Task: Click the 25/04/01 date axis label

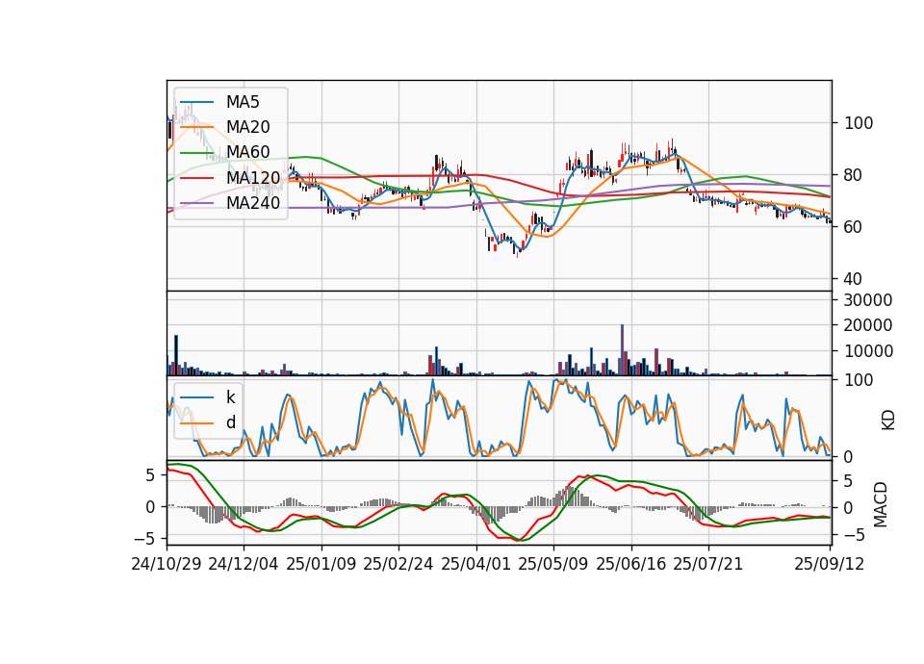Action: click(x=476, y=564)
